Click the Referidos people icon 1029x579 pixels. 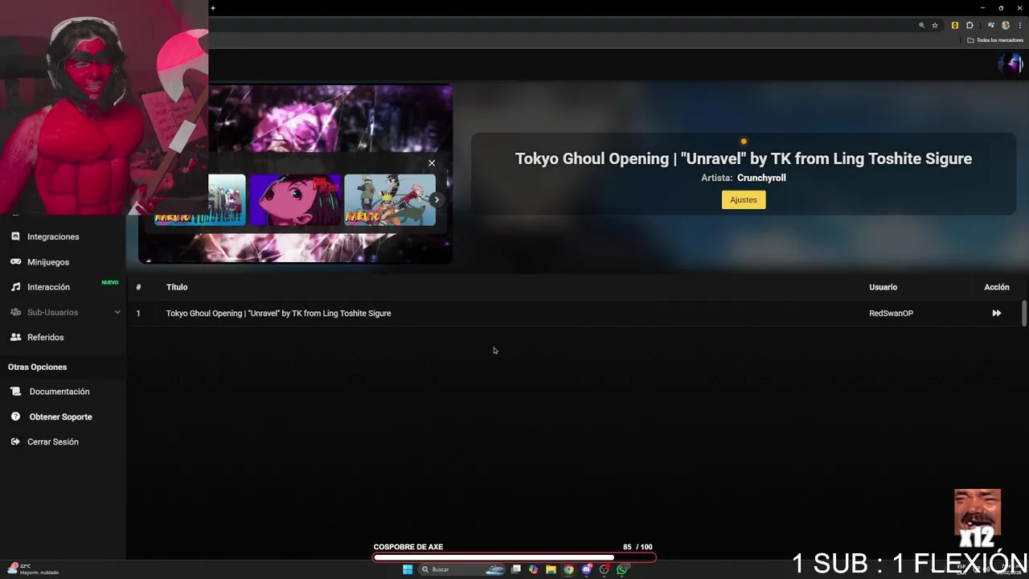point(16,337)
